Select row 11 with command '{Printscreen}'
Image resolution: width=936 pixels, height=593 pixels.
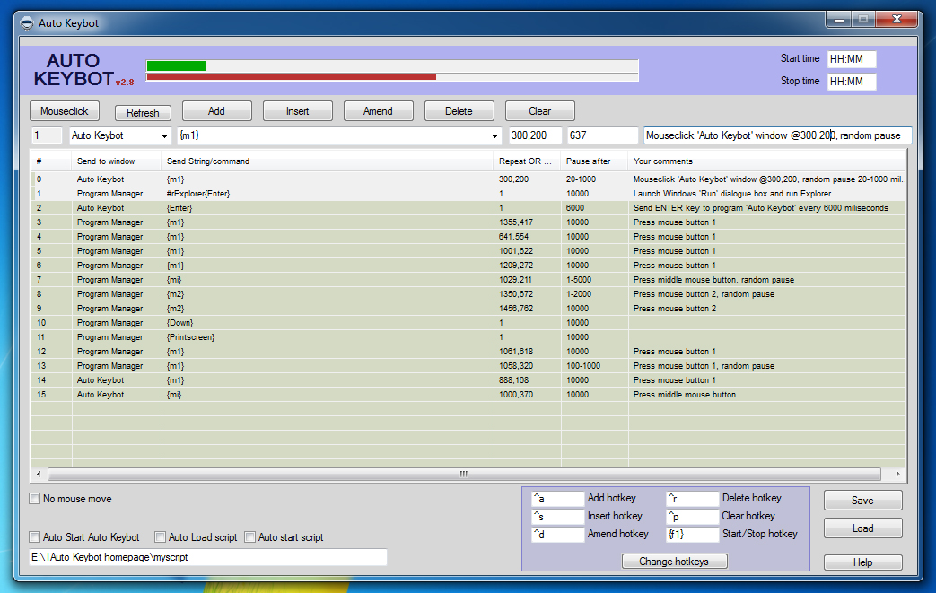(x=468, y=337)
